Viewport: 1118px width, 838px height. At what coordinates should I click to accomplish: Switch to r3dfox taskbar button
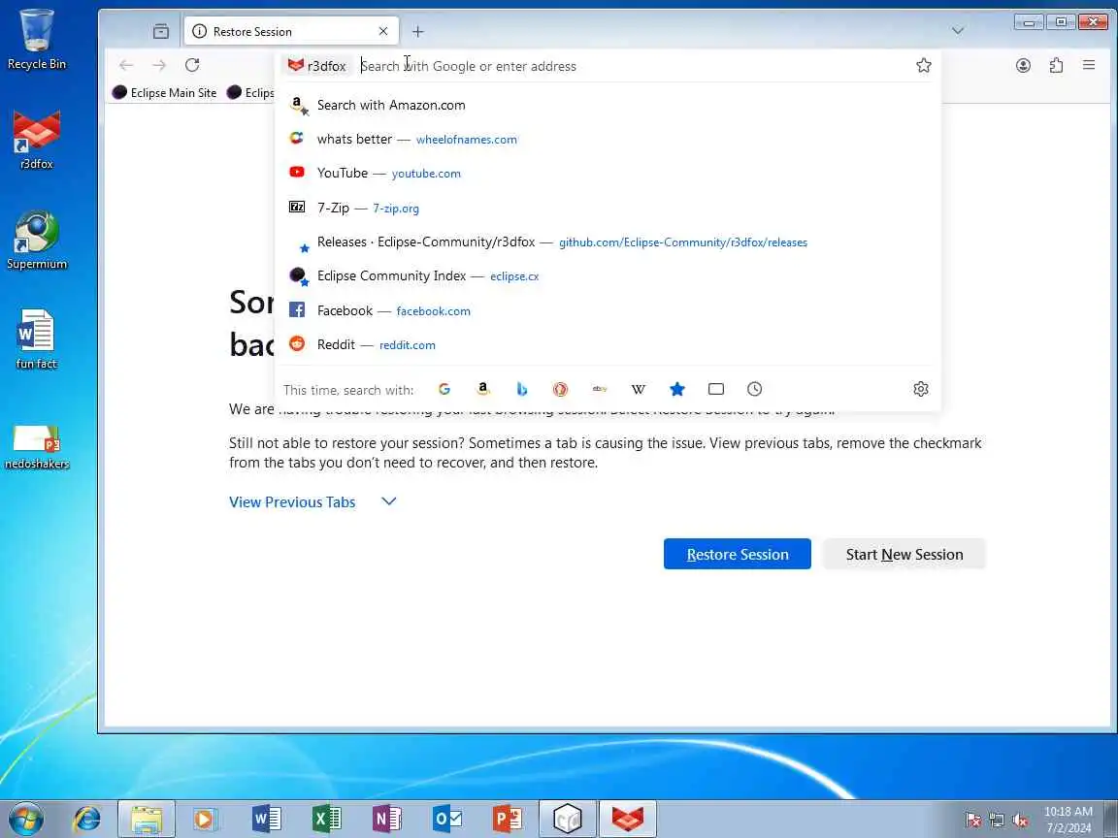pyautogui.click(x=628, y=819)
